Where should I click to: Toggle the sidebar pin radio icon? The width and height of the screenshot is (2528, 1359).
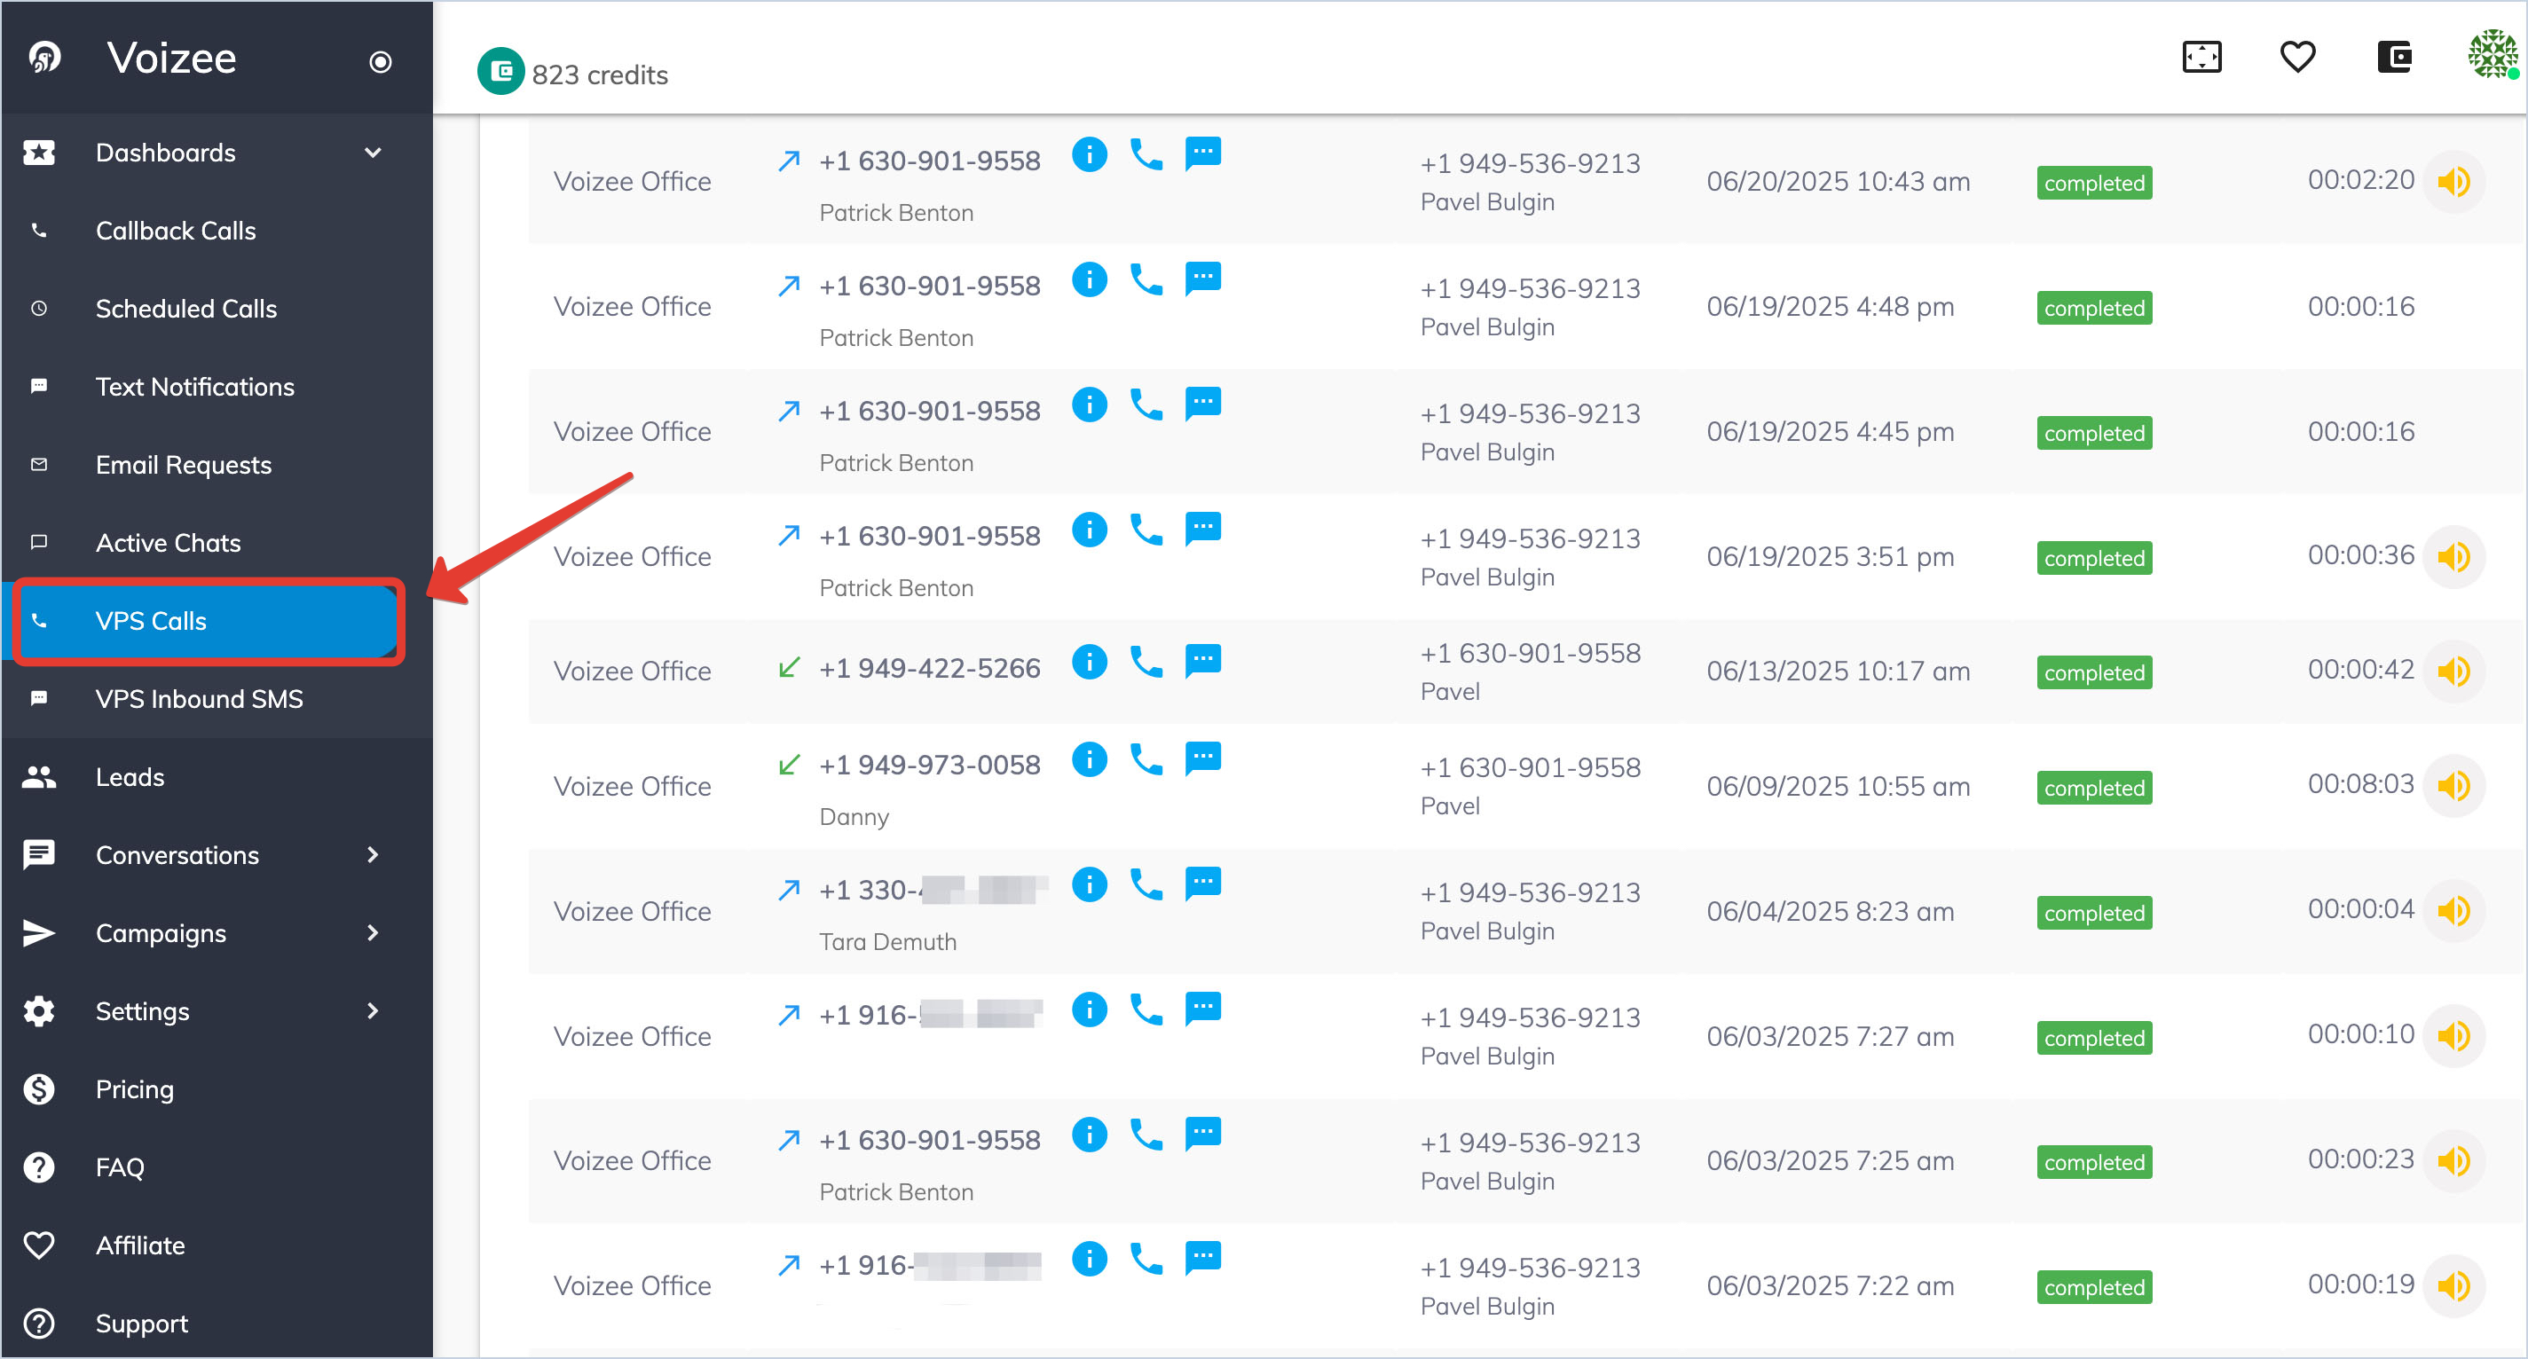(x=380, y=62)
